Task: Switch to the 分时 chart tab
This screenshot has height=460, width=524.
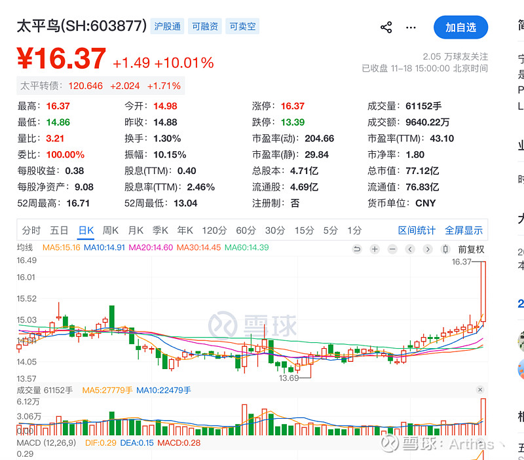Action: 31,230
